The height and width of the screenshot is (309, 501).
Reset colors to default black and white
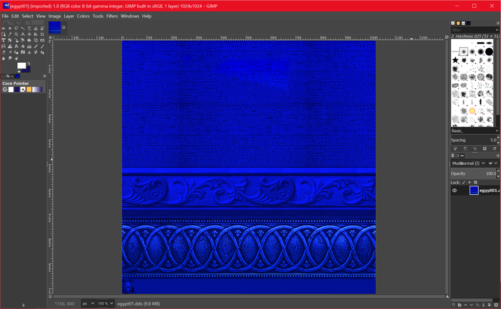[19, 71]
